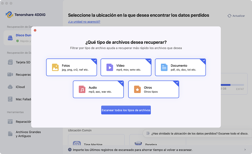Open the ¿La unidad no apareció? link

84,22
